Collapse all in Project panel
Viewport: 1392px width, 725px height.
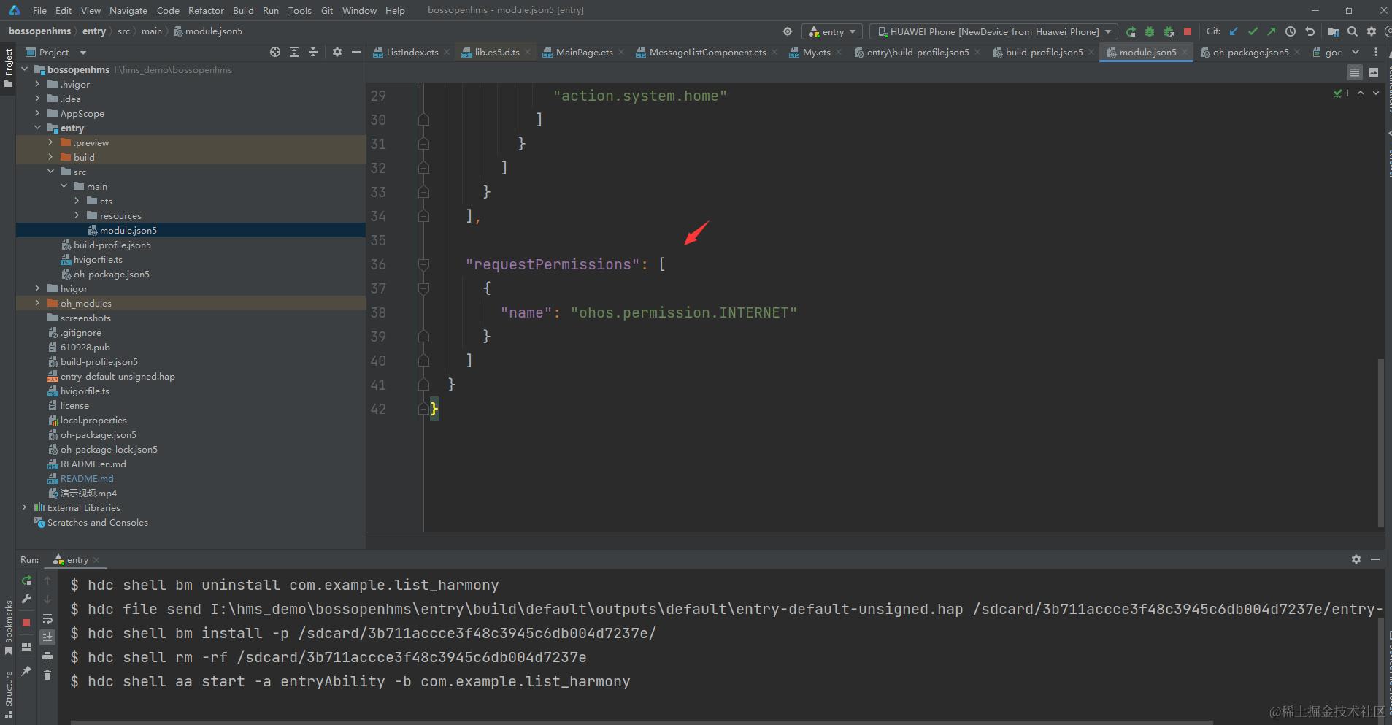(x=312, y=52)
